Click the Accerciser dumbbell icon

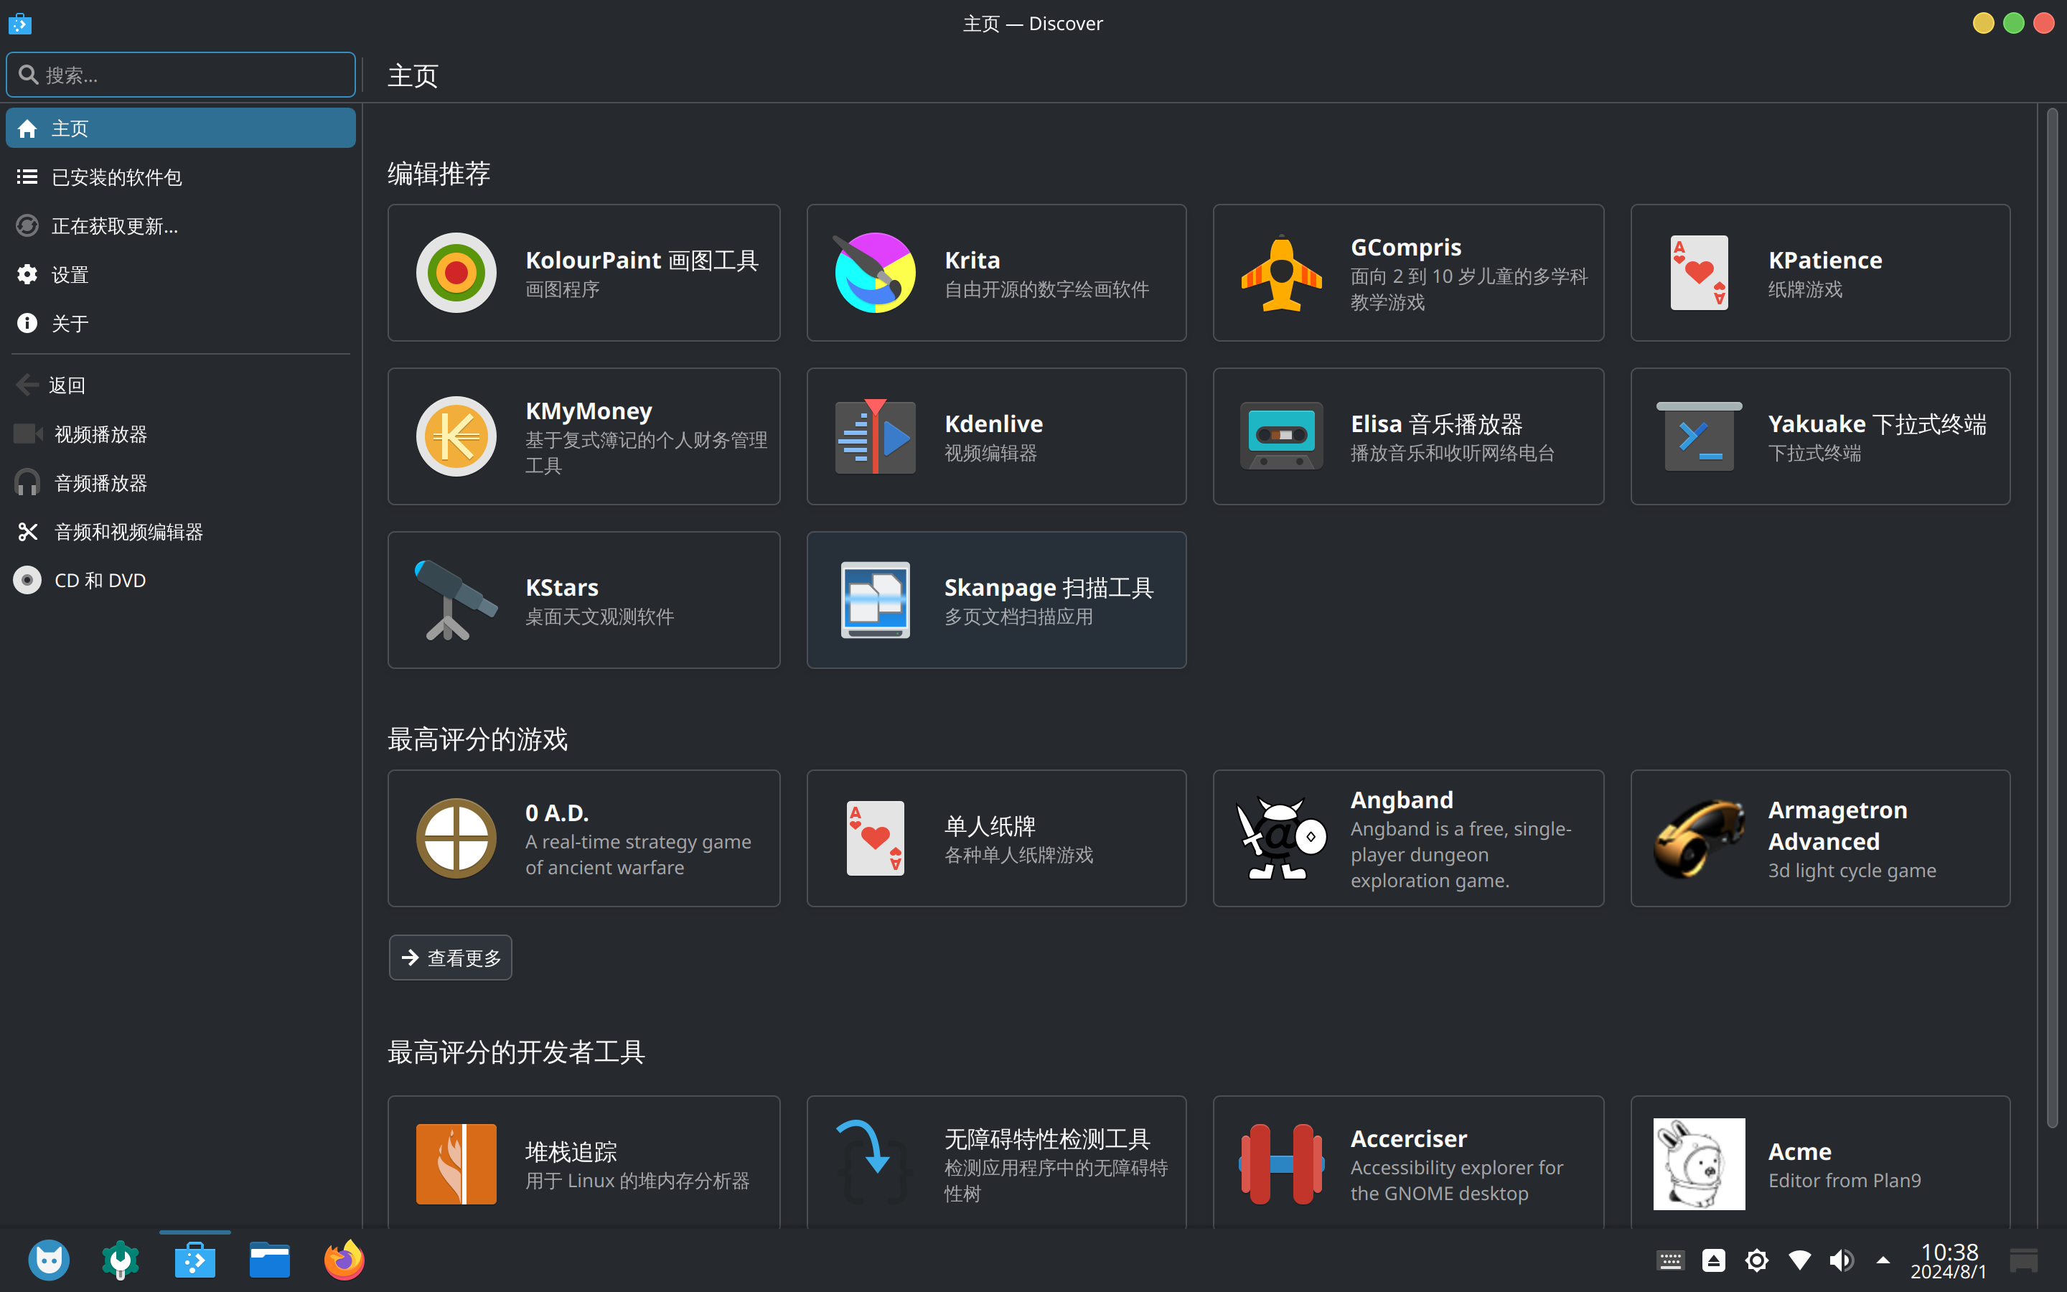pyautogui.click(x=1281, y=1164)
